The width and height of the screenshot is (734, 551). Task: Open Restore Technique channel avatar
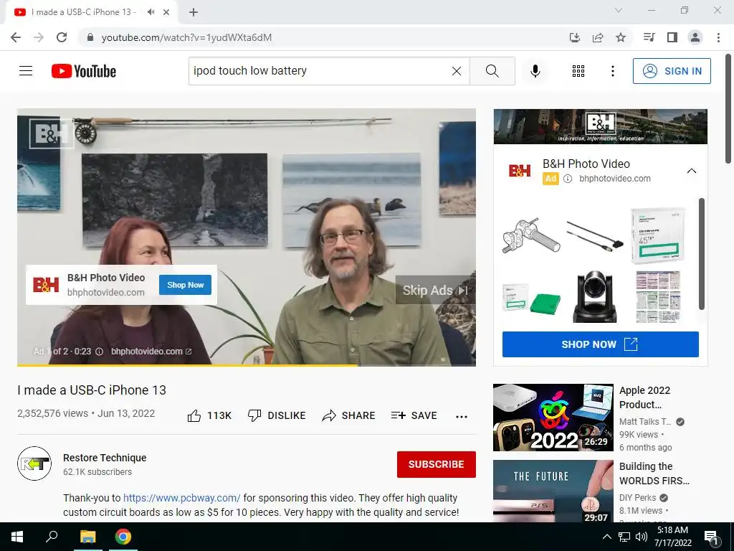click(x=34, y=463)
